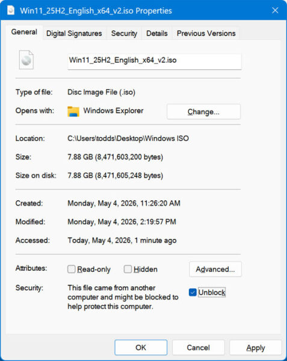Click the ISO disc file icon
Image resolution: width=287 pixels, height=361 pixels.
(26, 60)
